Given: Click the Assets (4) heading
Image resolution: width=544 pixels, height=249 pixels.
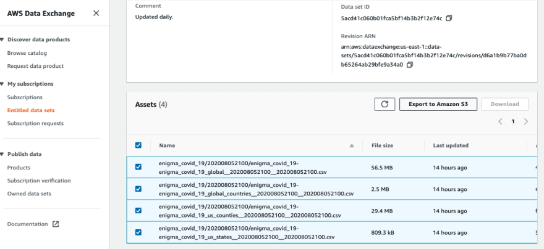Looking at the screenshot, I should pos(151,104).
